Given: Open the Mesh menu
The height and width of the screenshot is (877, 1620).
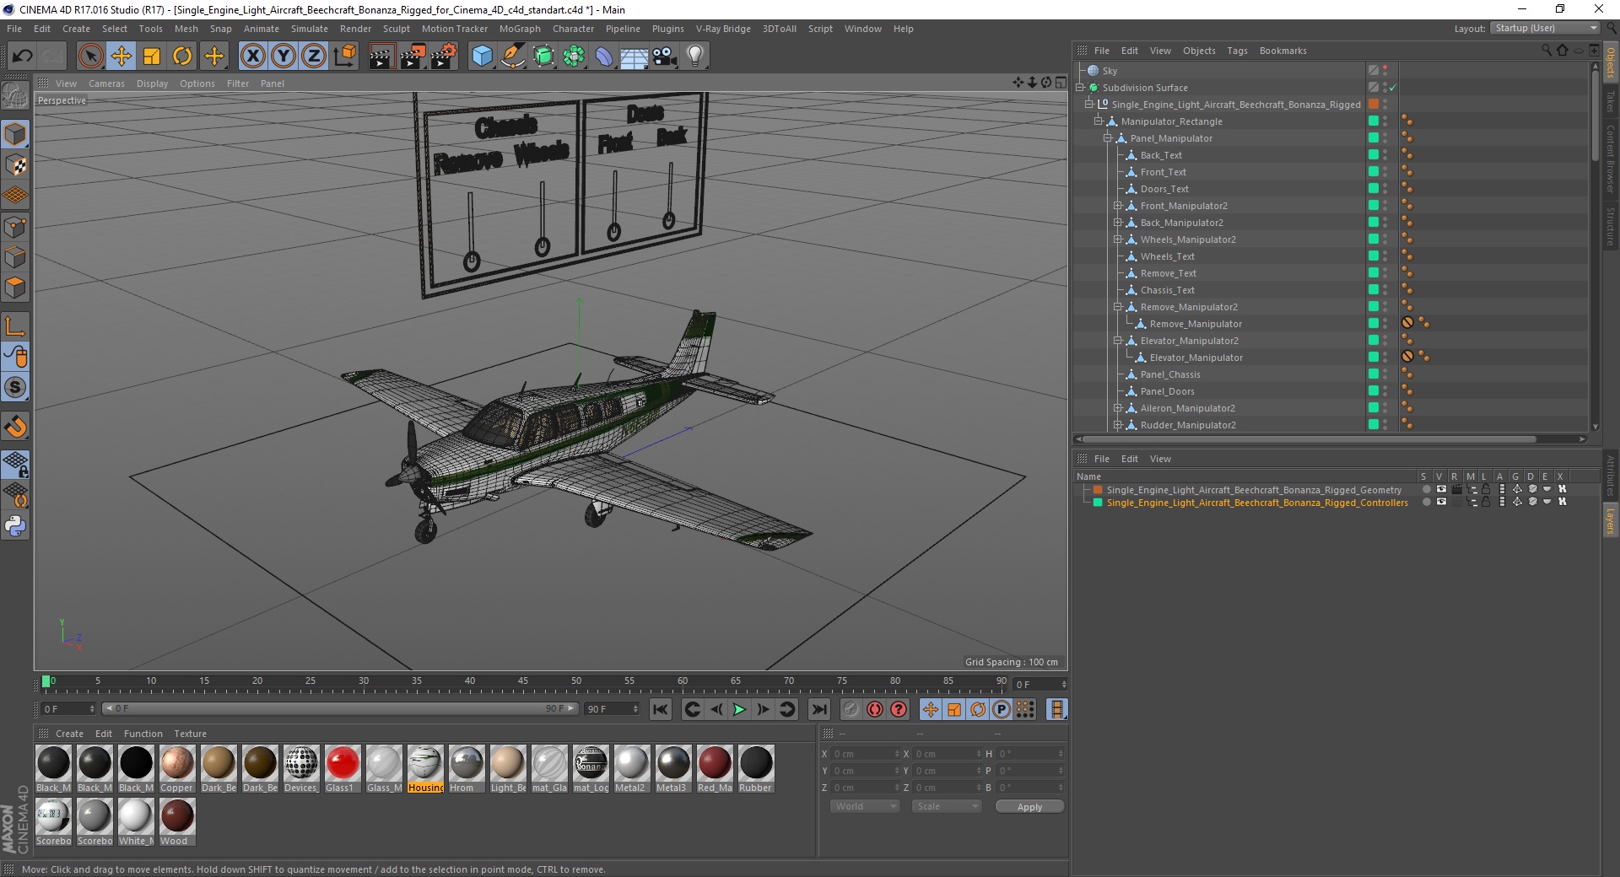Looking at the screenshot, I should click(x=186, y=29).
